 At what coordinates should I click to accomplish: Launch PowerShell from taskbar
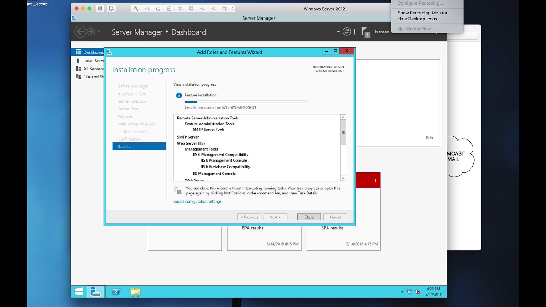click(x=116, y=292)
